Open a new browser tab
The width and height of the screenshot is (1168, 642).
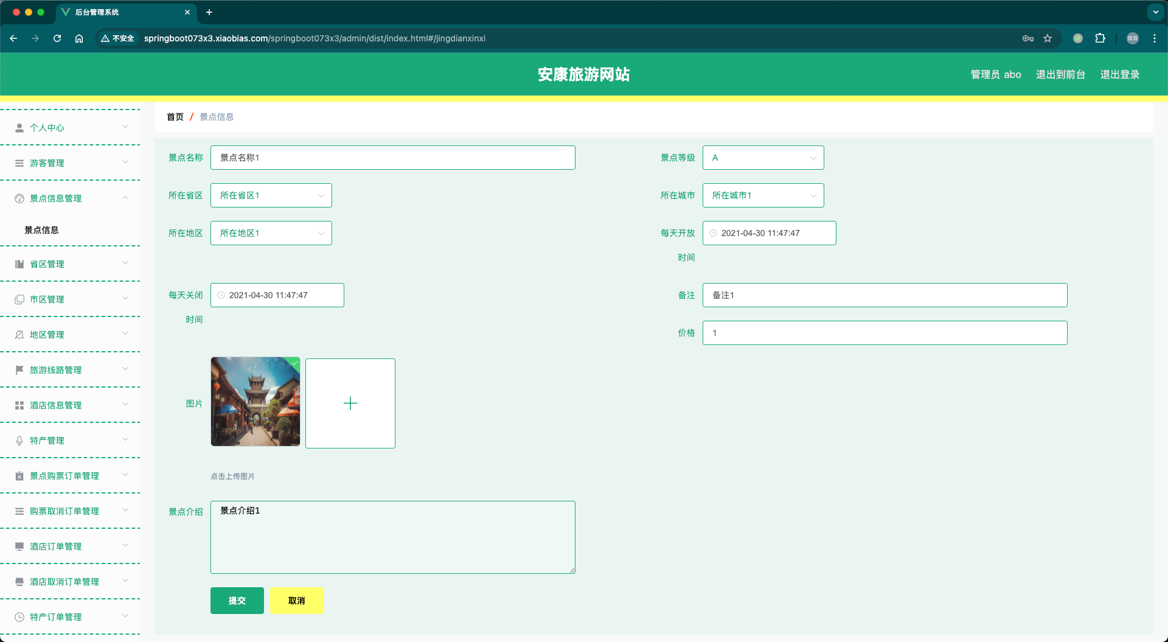(209, 12)
